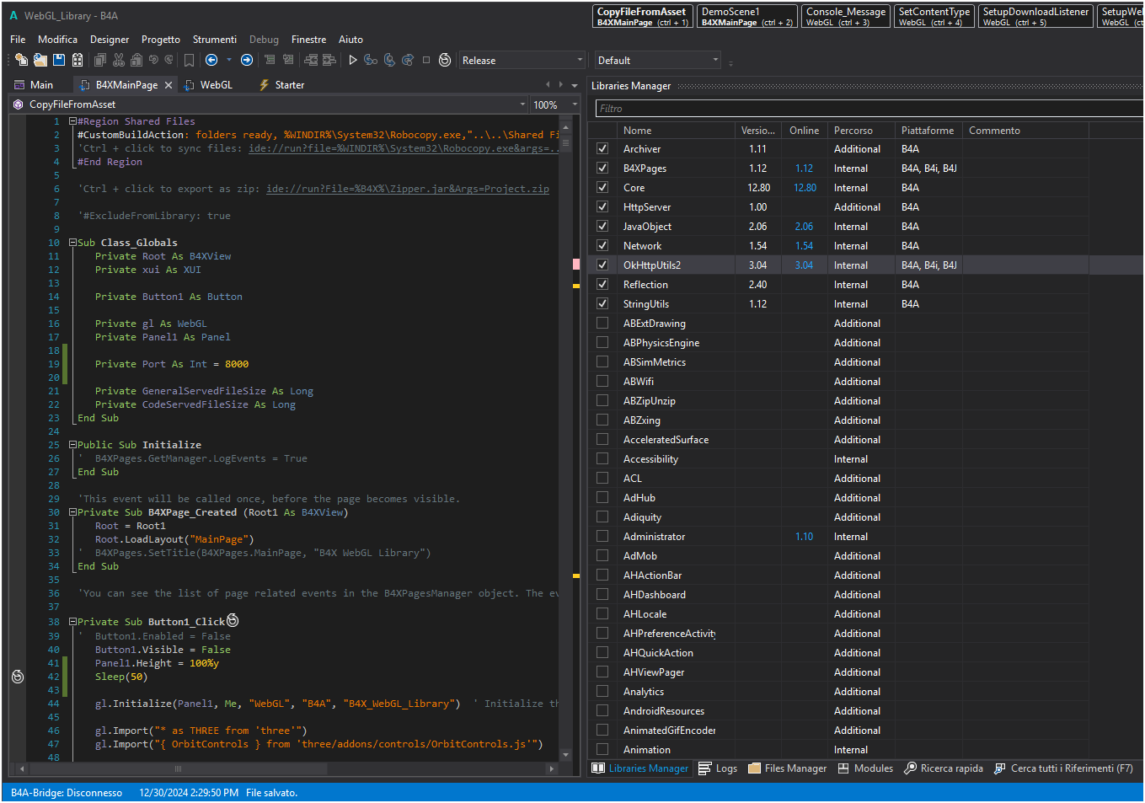Click the bookmark toggle icon in toolbar
The image size is (1145, 803).
[x=189, y=60]
